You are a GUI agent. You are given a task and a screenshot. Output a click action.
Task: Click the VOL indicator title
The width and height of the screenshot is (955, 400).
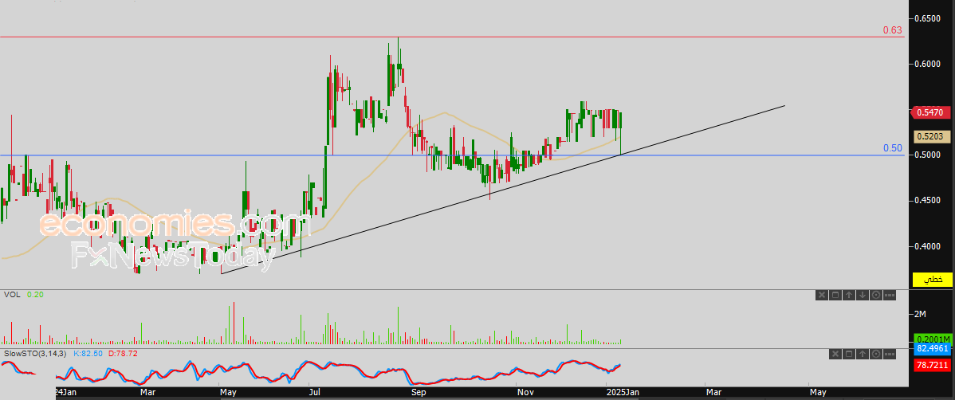(12, 295)
